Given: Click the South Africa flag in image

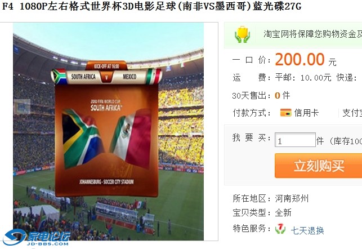Looking at the screenshot, I should click(x=81, y=139).
